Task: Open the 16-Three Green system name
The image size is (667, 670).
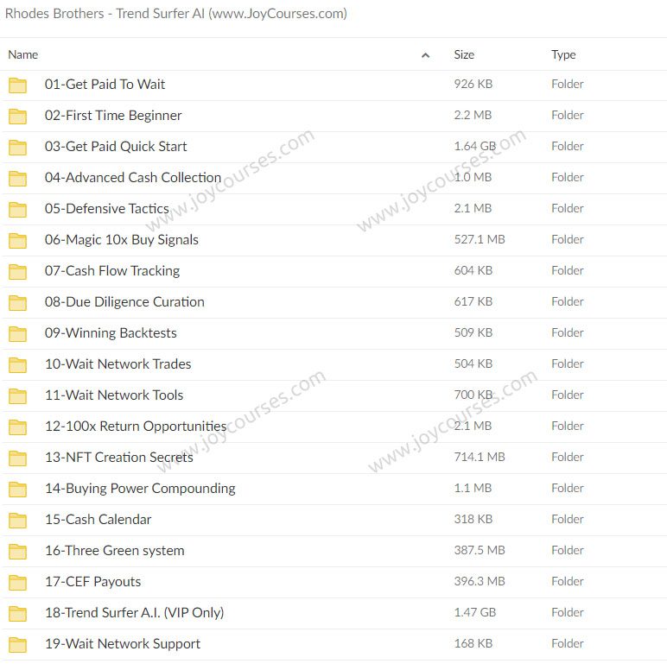Action: [x=115, y=551]
